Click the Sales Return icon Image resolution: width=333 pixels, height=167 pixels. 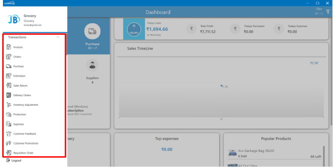click(9, 85)
